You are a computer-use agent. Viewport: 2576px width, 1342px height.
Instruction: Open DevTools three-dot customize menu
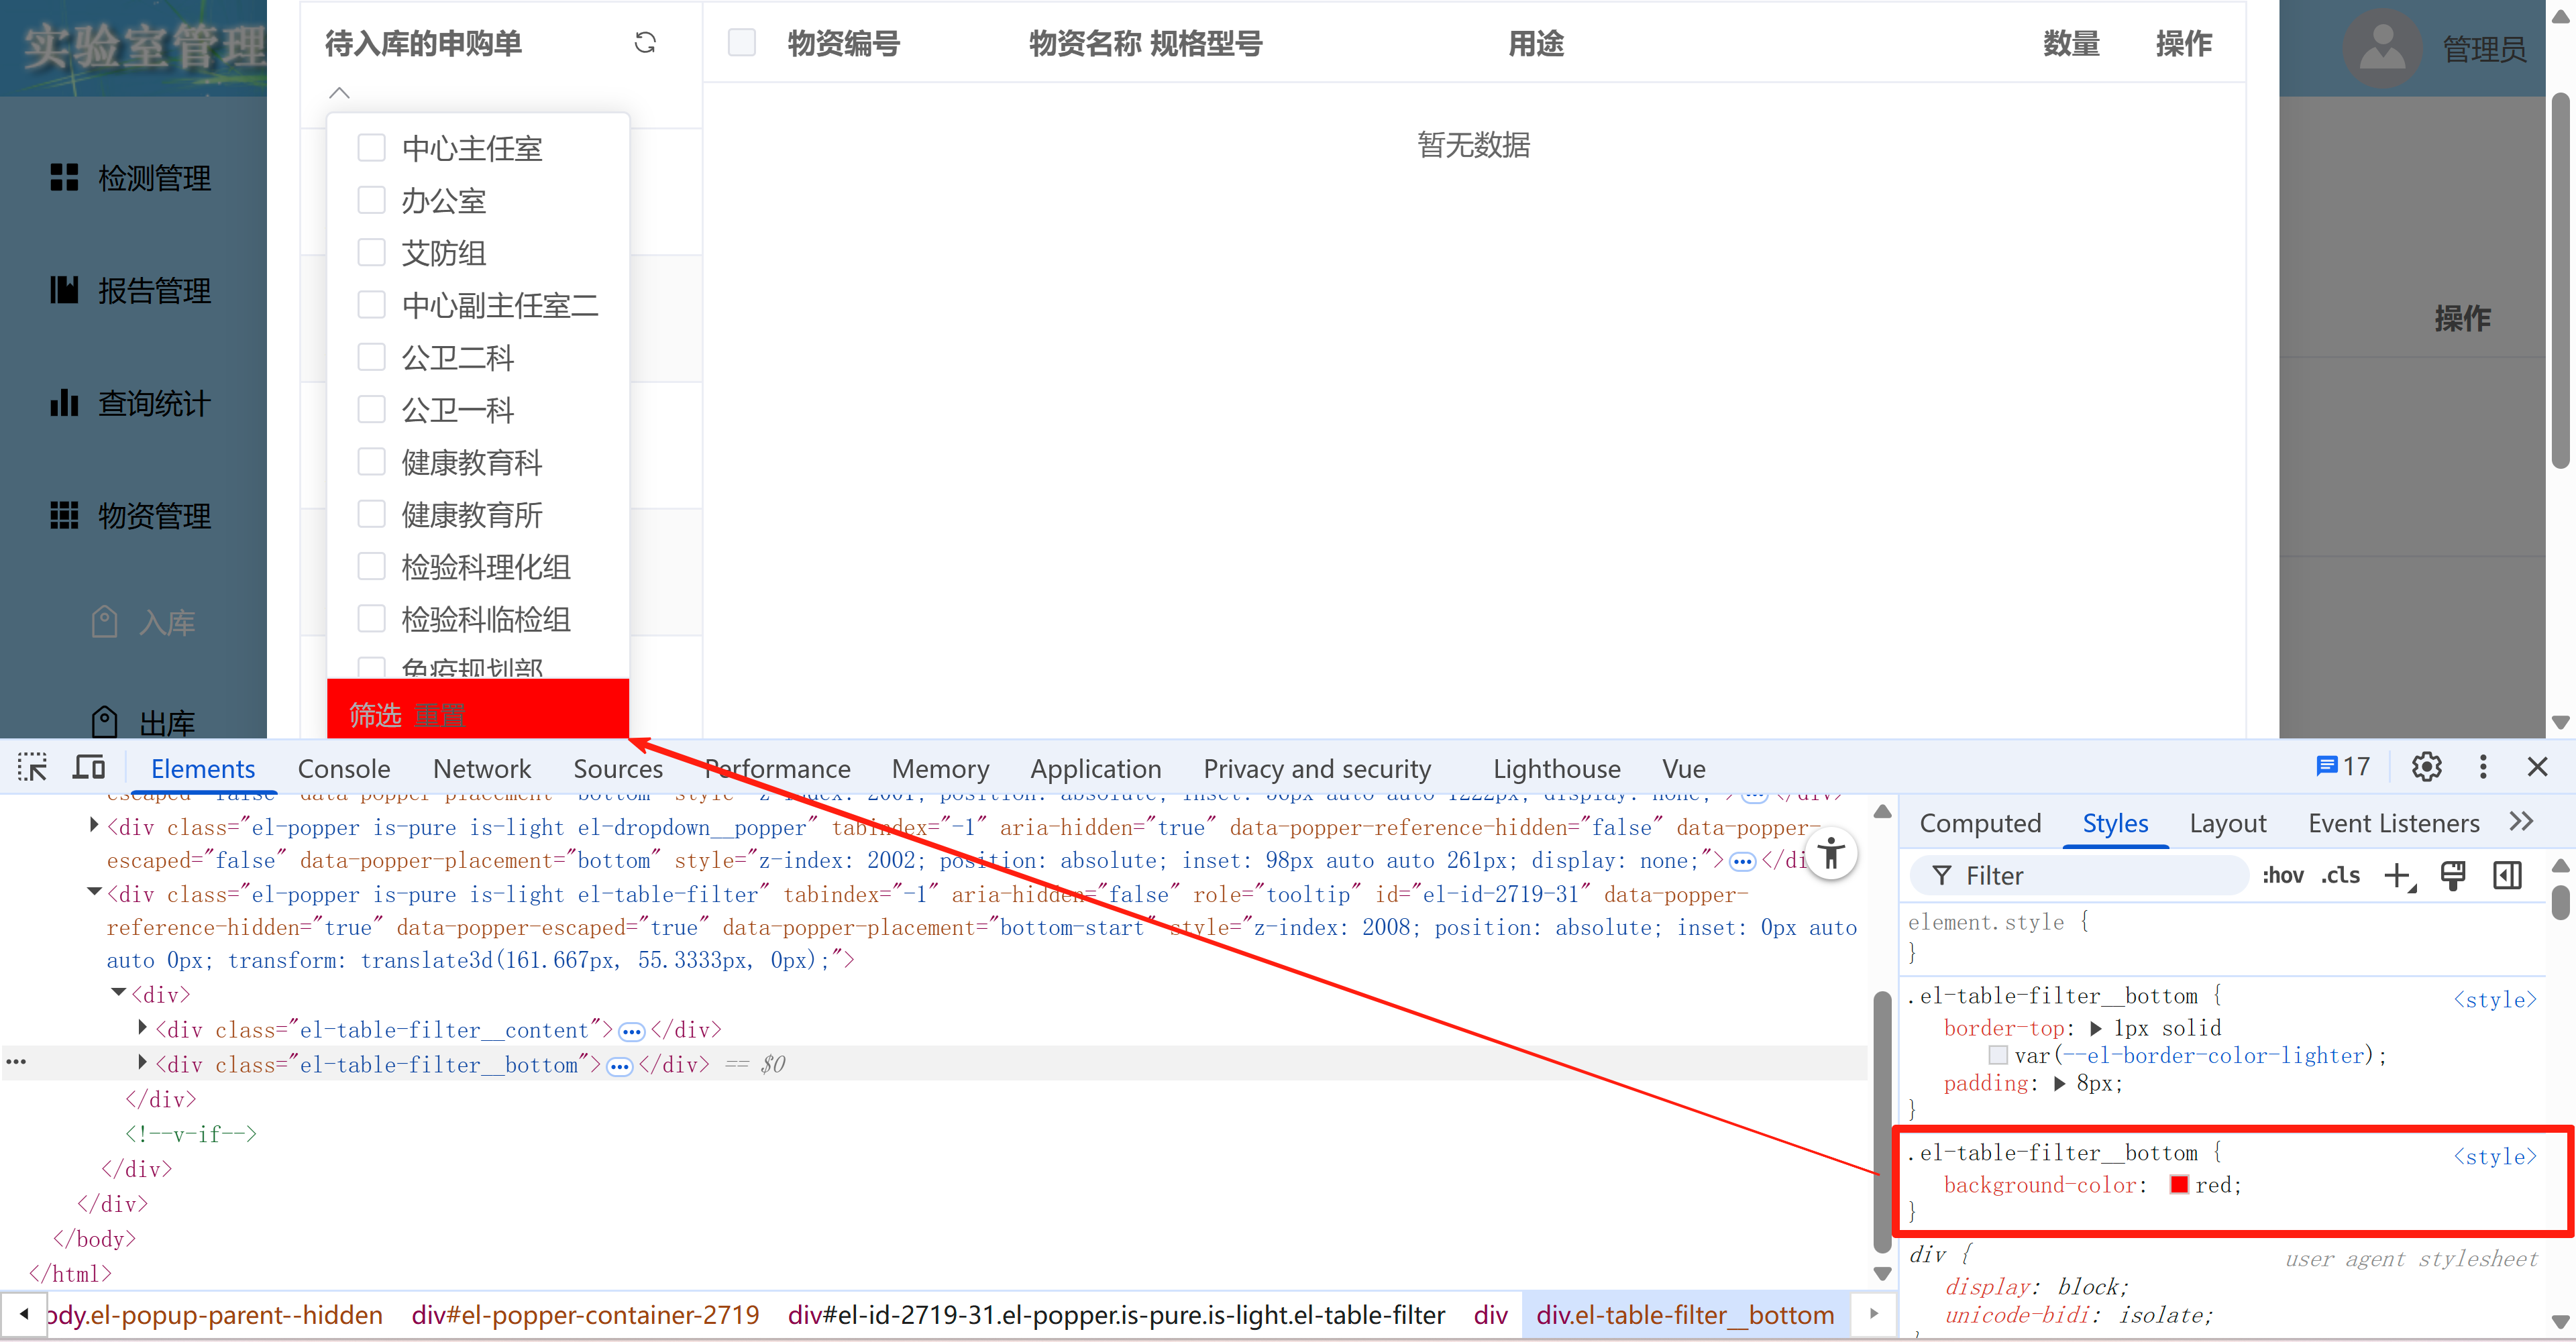pos(2483,767)
